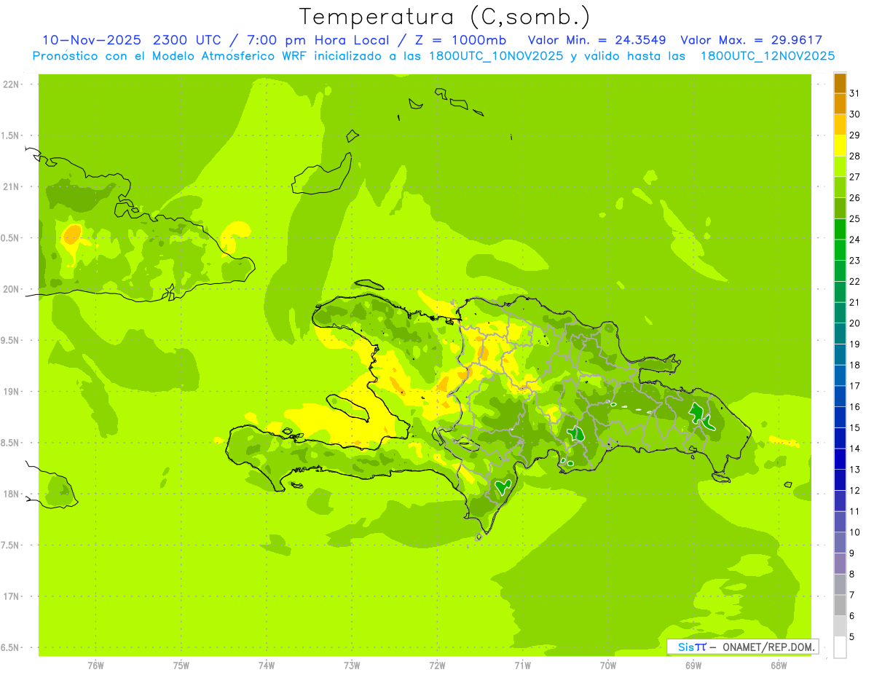Click the legend value label '29'
This screenshot has height=675, width=874.
pos(854,135)
